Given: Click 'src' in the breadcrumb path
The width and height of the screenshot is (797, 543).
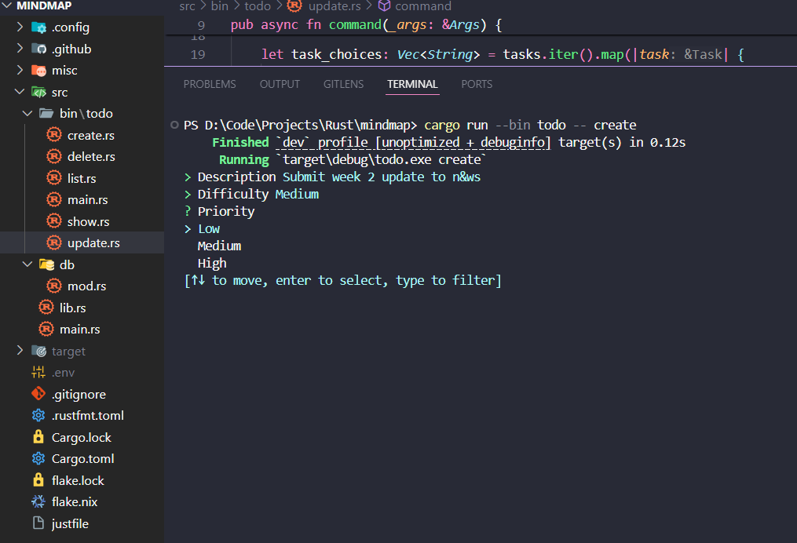Looking at the screenshot, I should click(187, 6).
